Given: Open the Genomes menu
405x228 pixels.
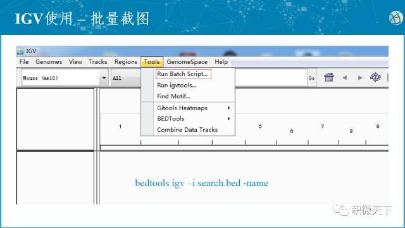Looking at the screenshot, I should tap(49, 62).
